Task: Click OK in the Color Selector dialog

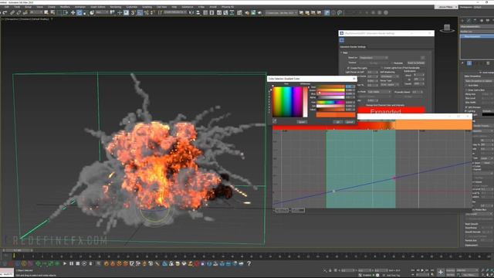Action: pos(338,122)
